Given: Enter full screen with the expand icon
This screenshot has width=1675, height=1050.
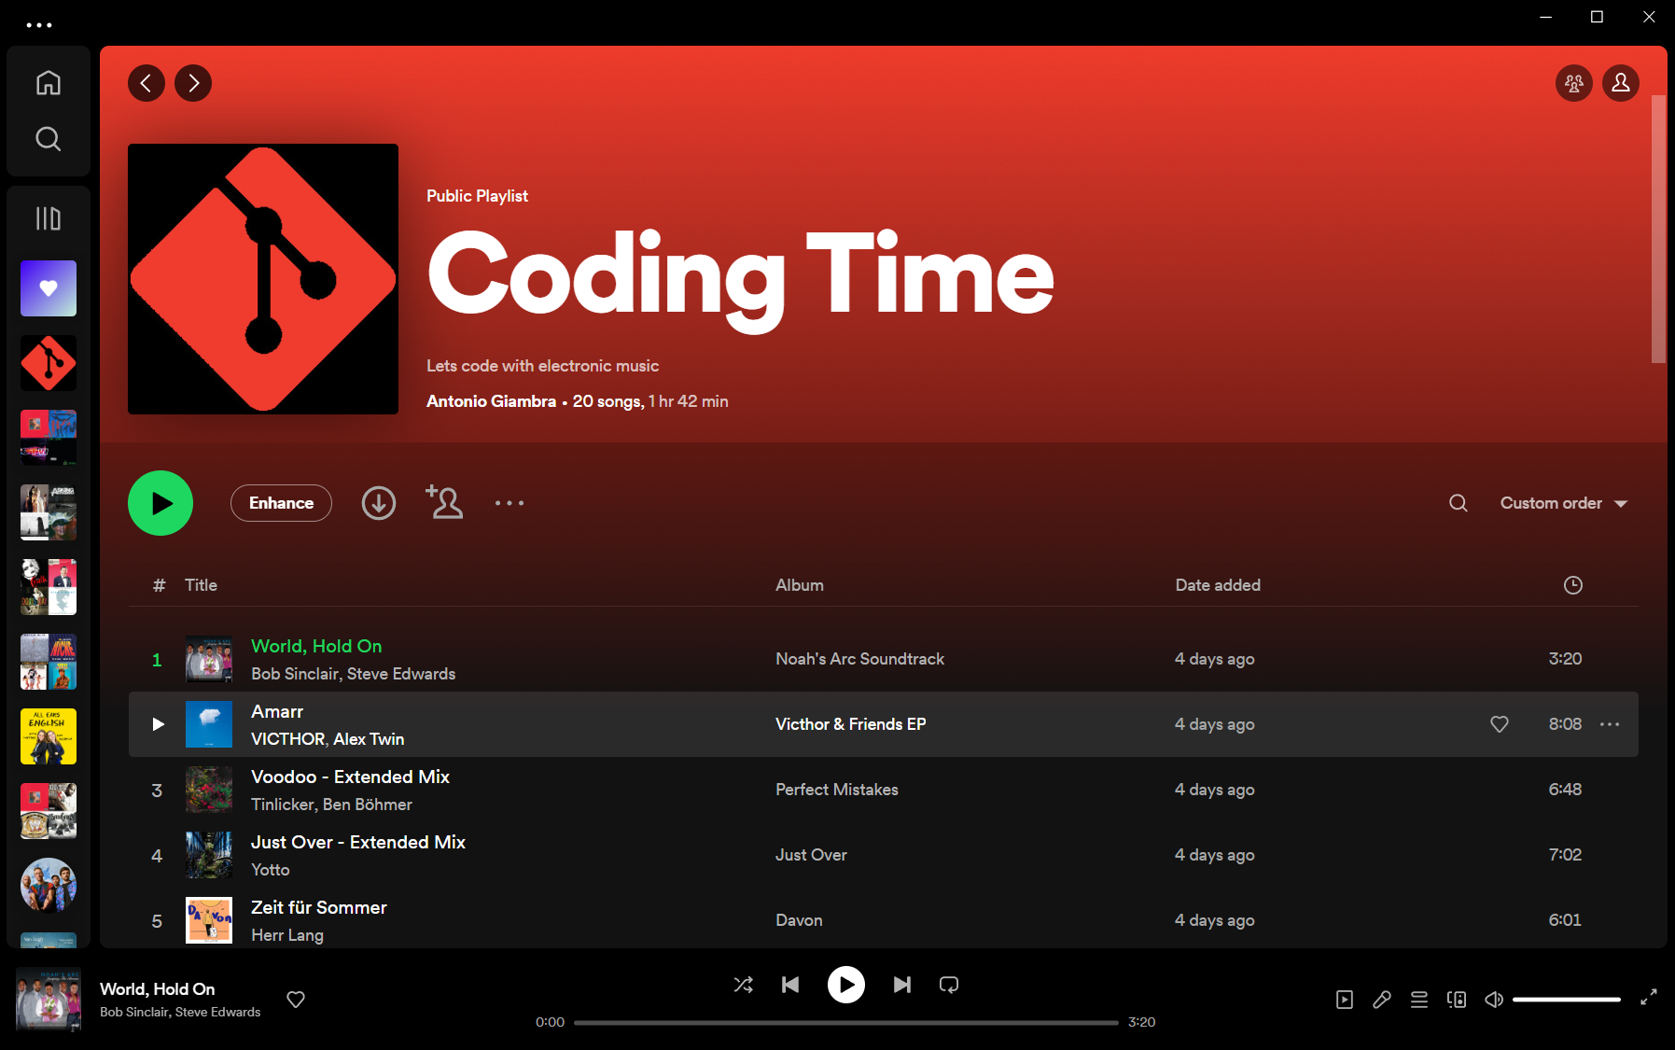Looking at the screenshot, I should point(1649,998).
